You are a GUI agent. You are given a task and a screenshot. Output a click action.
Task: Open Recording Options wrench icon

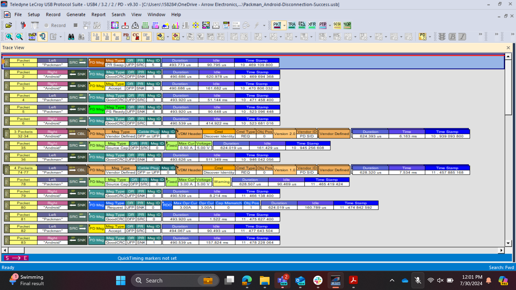pos(23,25)
